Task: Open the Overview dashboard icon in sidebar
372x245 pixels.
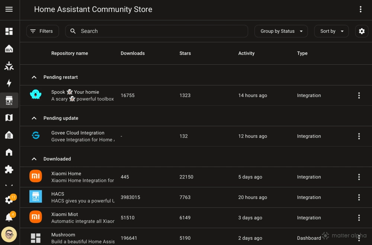Action: click(x=9, y=31)
